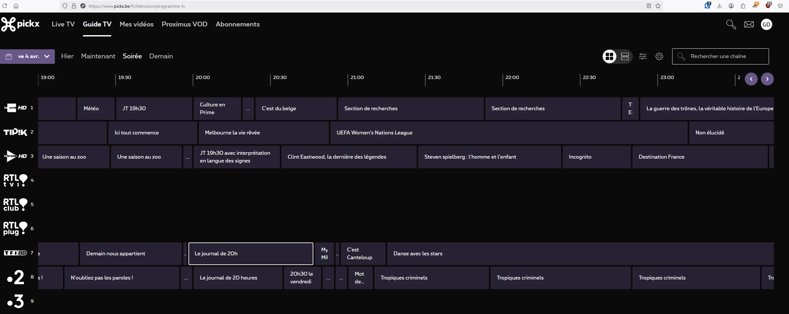Open Le journal de 20 heures programme
Viewport: 789px width, 314px height.
pos(238,278)
